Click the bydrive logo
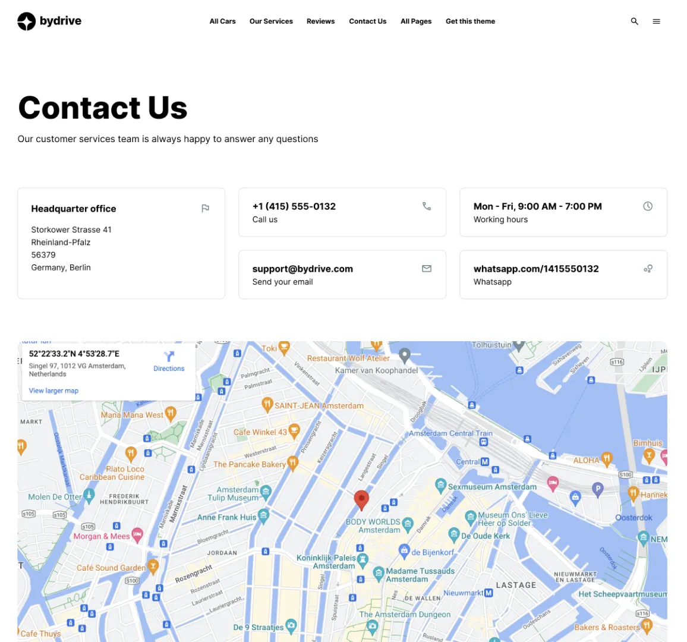 (49, 21)
